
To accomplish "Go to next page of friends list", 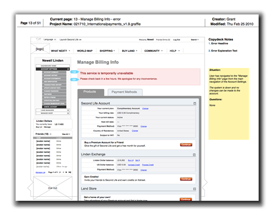I will pyautogui.click(x=66, y=172).
